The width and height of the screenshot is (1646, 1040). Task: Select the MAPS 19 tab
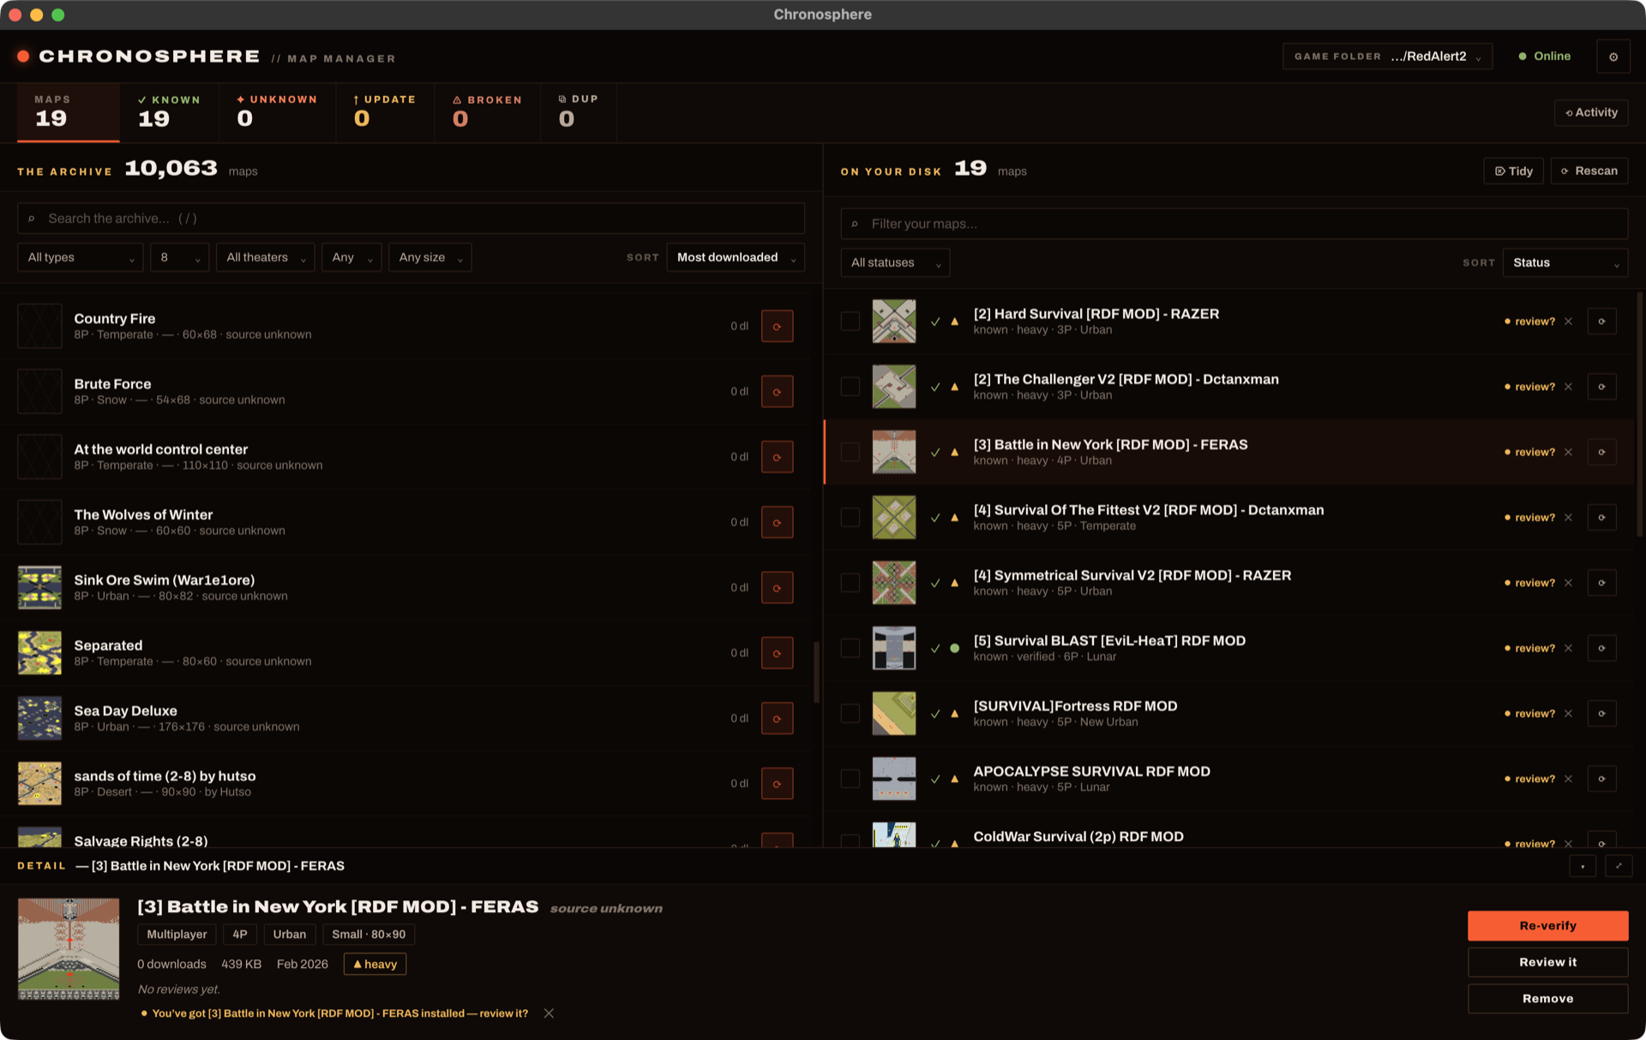(x=68, y=111)
